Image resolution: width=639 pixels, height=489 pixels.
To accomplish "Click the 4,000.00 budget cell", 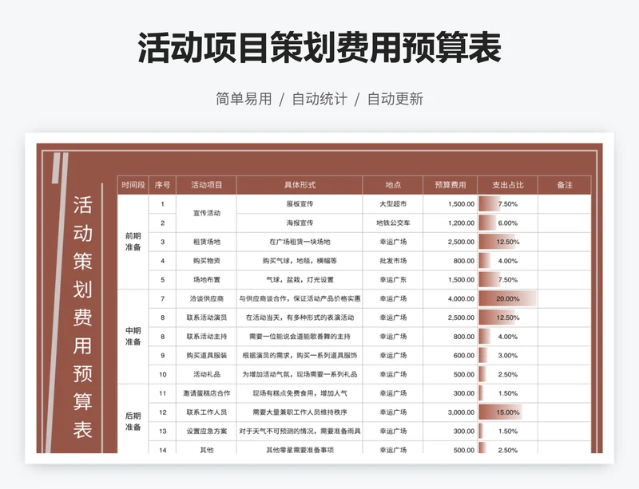I will tap(450, 298).
